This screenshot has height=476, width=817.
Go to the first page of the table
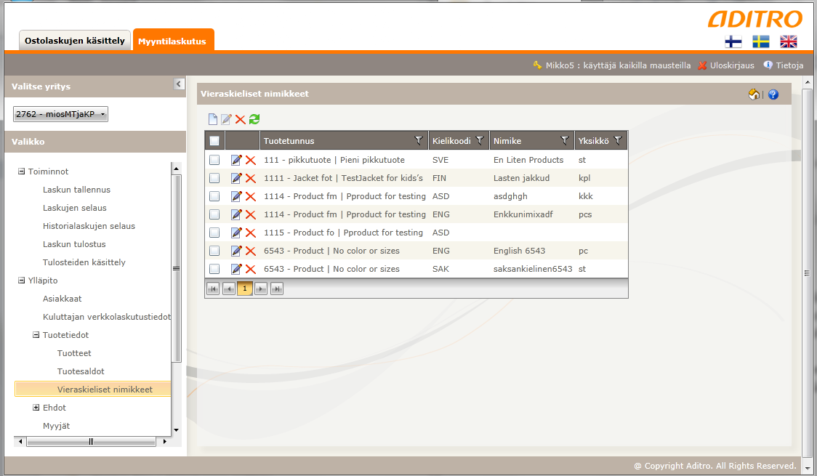pyautogui.click(x=213, y=289)
